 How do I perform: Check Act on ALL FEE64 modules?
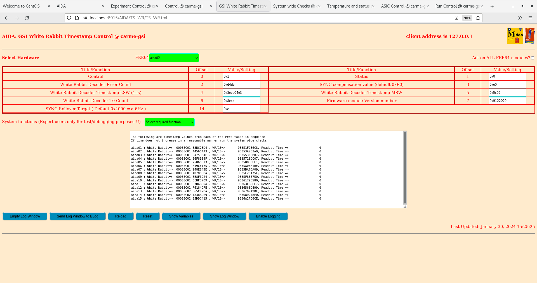tap(533, 58)
